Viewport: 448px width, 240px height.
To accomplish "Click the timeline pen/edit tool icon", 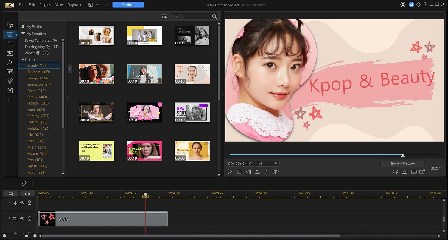I will (24, 184).
